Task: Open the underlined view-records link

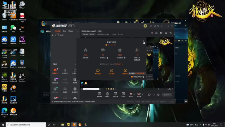Action: click(x=137, y=60)
